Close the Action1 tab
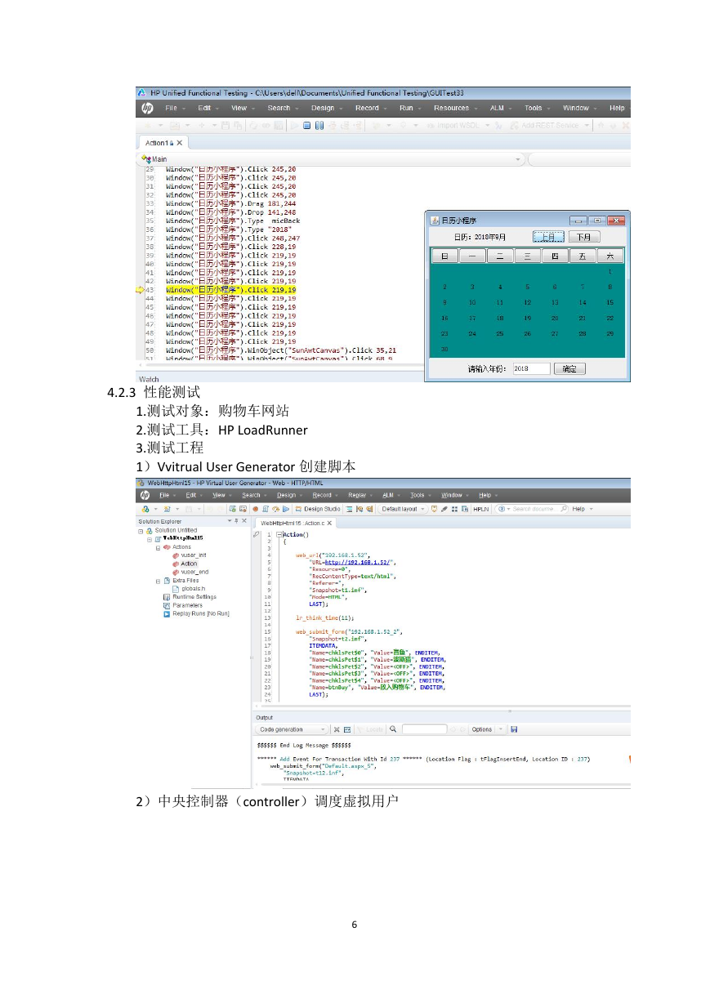Viewport: 710px width, 1003px height. click(180, 143)
